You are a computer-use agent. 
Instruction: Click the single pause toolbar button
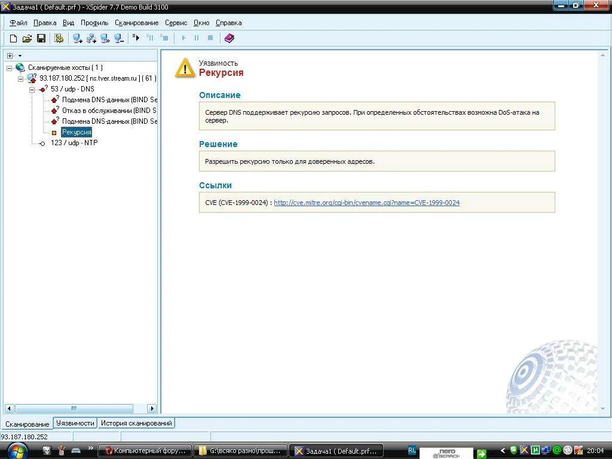click(x=197, y=38)
